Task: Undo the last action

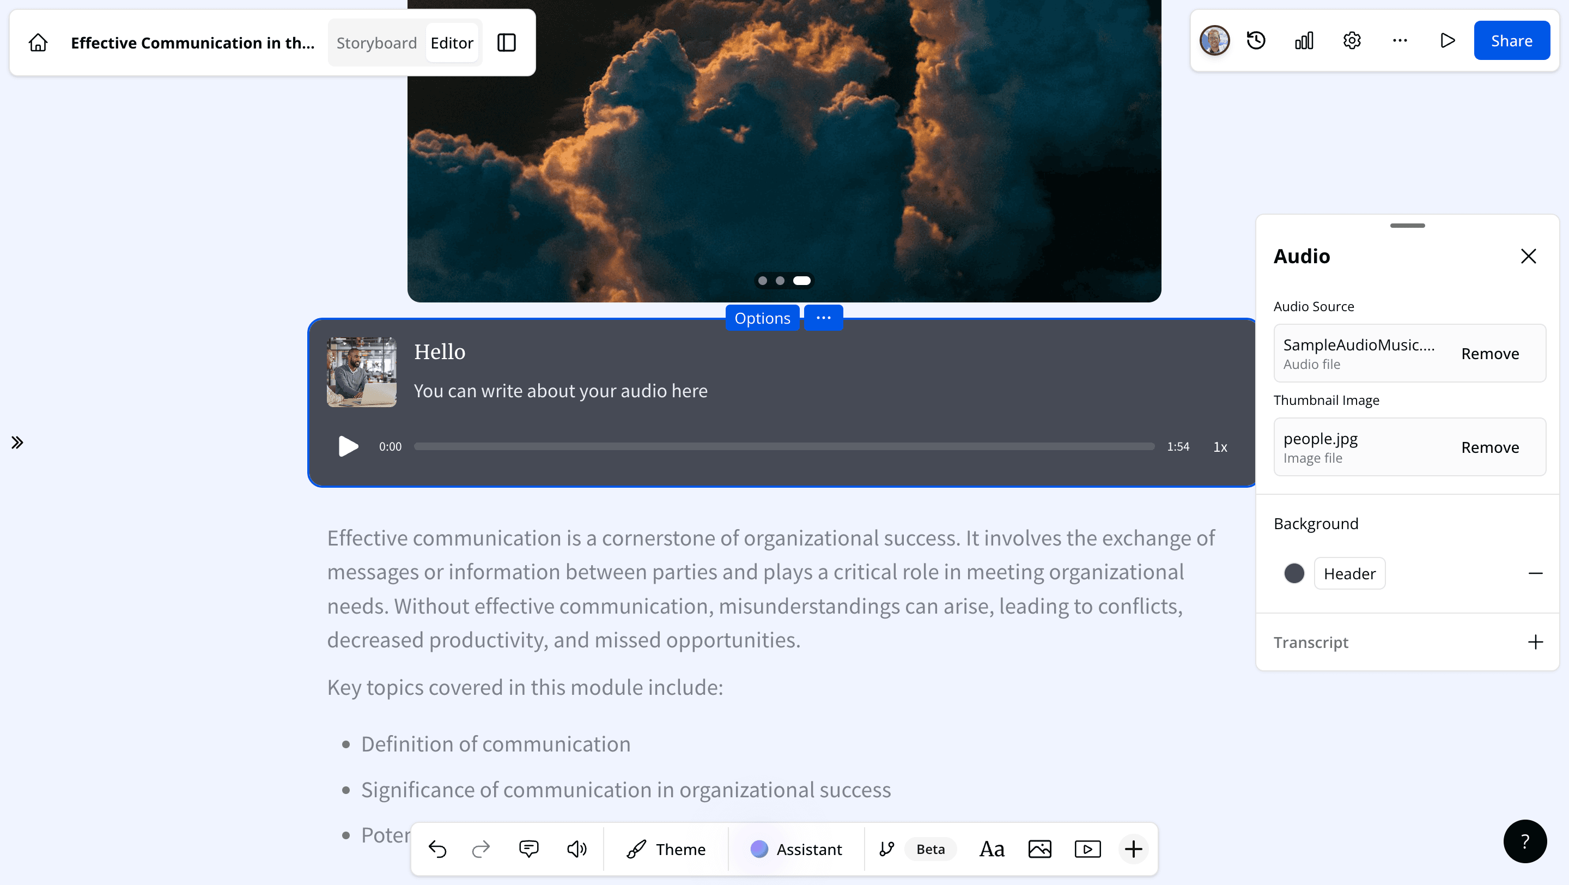Action: click(437, 849)
